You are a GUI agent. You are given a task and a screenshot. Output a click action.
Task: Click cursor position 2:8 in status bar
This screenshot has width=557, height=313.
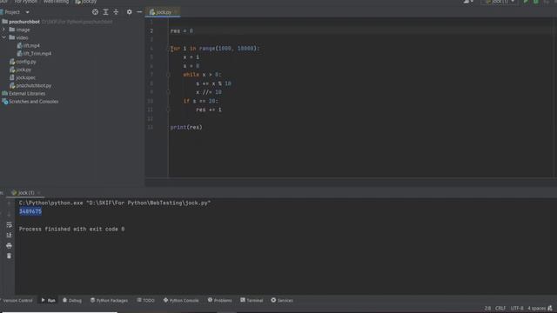[x=487, y=309]
